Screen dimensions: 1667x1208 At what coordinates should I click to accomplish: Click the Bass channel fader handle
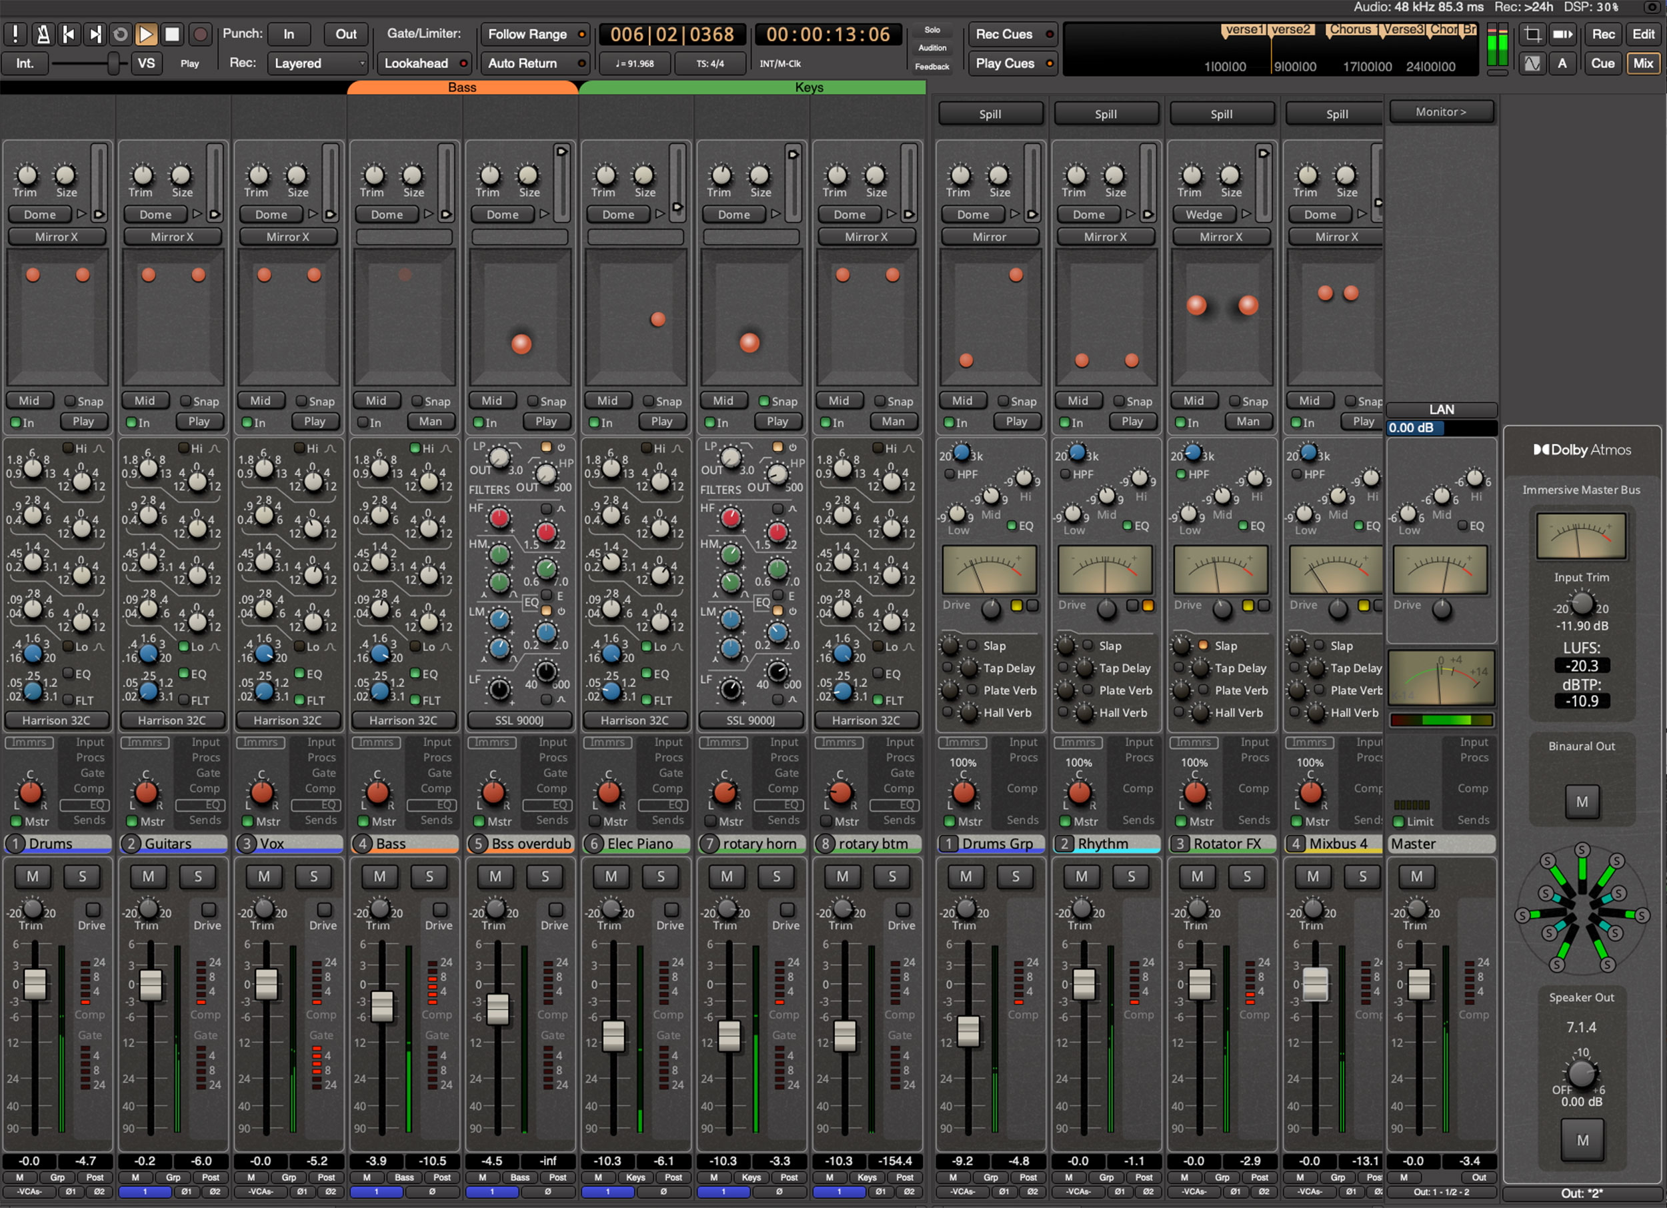(381, 1006)
